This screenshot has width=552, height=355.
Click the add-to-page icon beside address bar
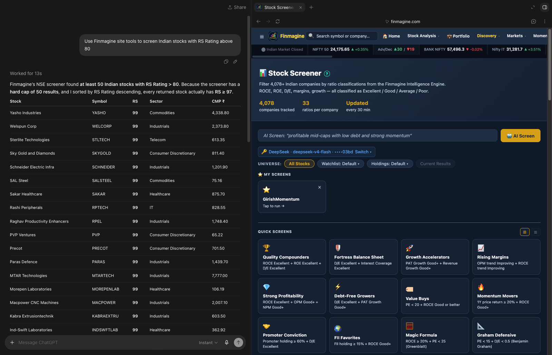(533, 21)
